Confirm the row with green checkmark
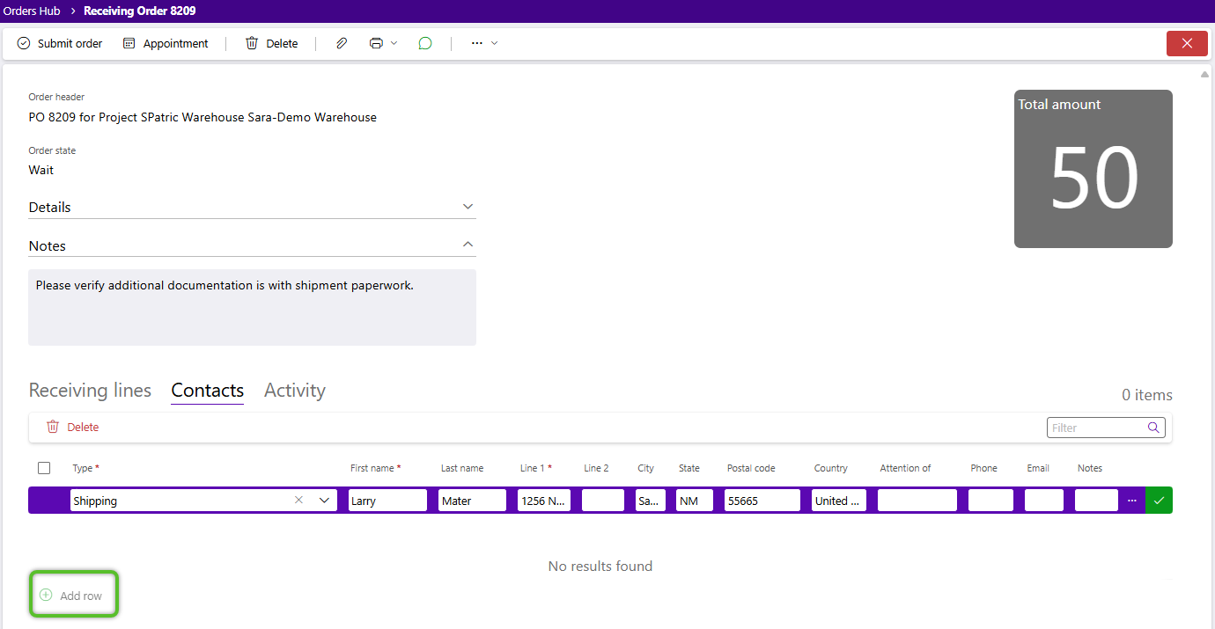The height and width of the screenshot is (629, 1215). [1159, 501]
